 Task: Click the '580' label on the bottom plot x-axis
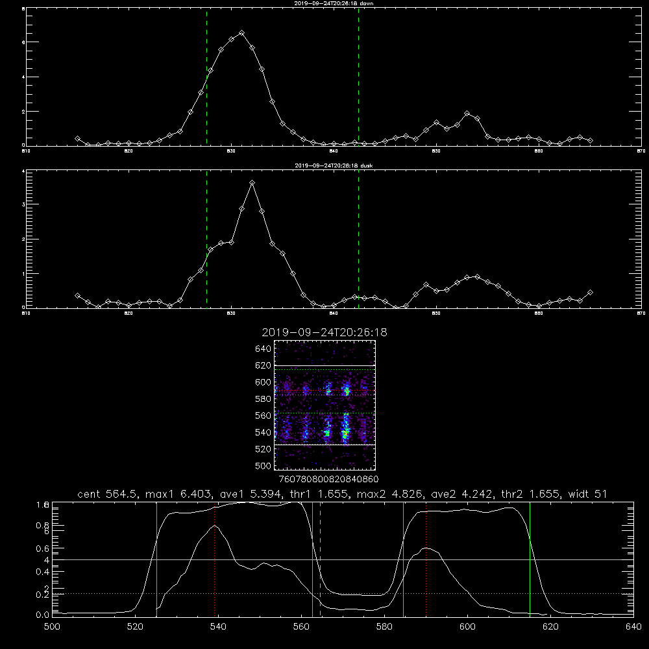(x=384, y=626)
